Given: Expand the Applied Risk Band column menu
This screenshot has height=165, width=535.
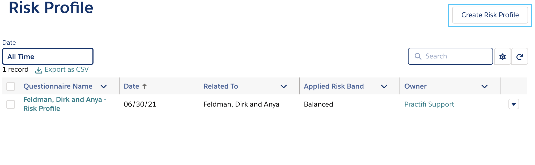Looking at the screenshot, I should (x=384, y=86).
